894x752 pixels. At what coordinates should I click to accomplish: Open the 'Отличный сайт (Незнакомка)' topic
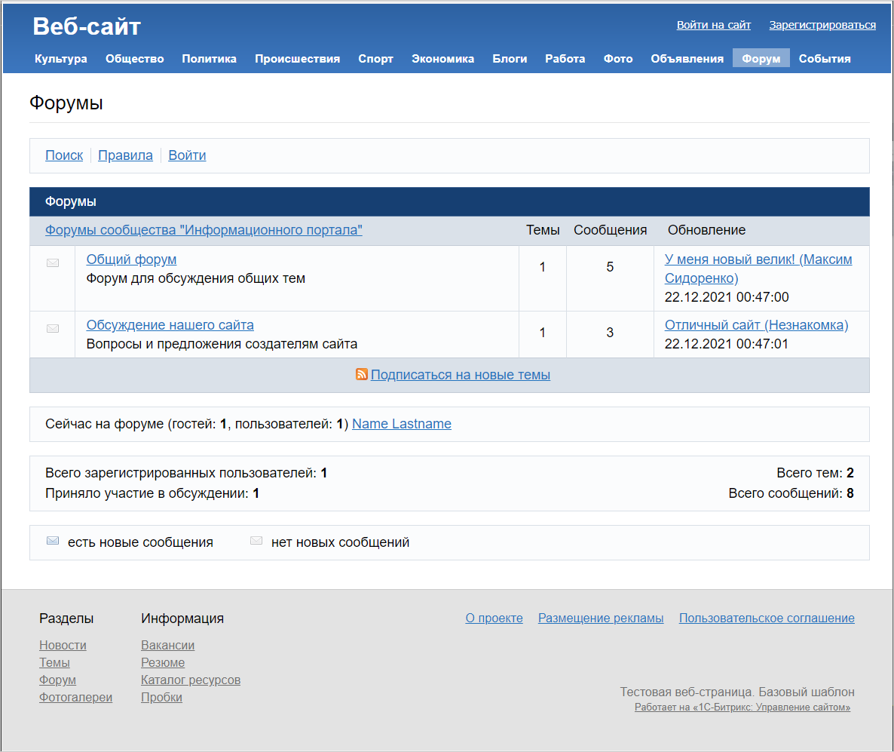pyautogui.click(x=756, y=325)
